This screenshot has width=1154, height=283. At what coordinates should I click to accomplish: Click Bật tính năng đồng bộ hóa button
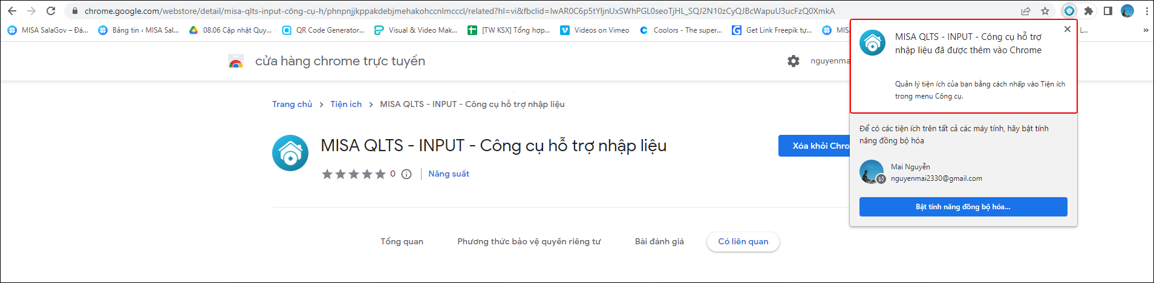click(x=963, y=207)
